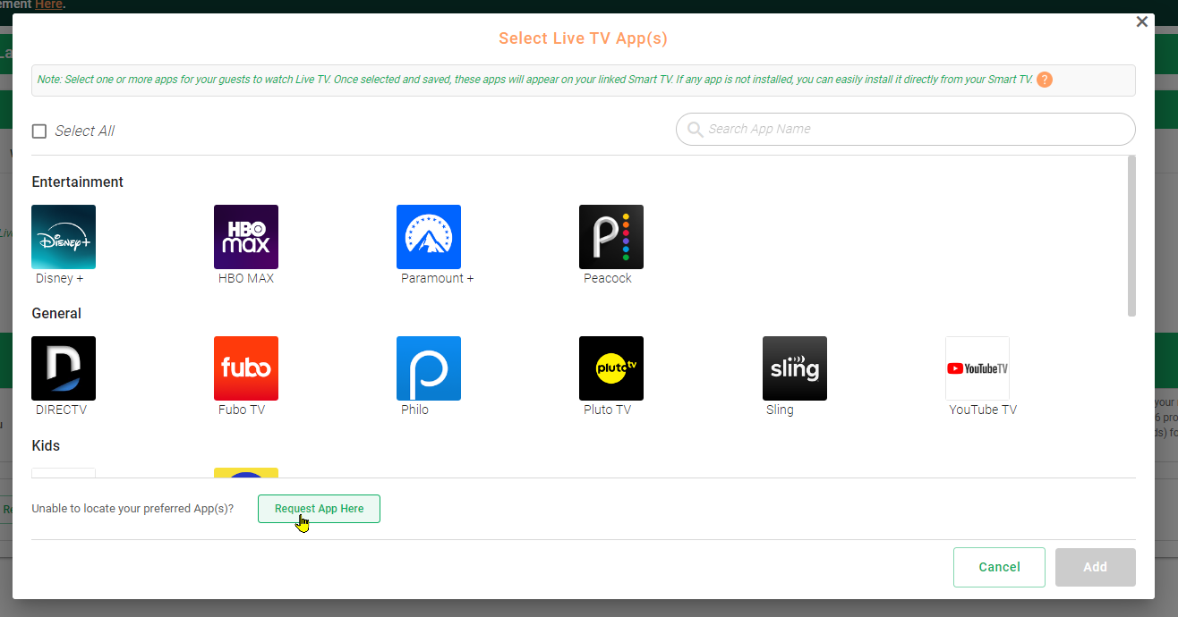Click the 'Unable to locate your preferred App(s)?' text
The height and width of the screenshot is (617, 1178).
coord(132,509)
